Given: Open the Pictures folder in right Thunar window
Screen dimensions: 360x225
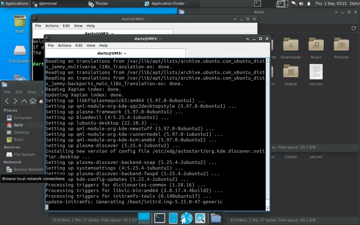Looking at the screenshot, I should click(x=341, y=48).
